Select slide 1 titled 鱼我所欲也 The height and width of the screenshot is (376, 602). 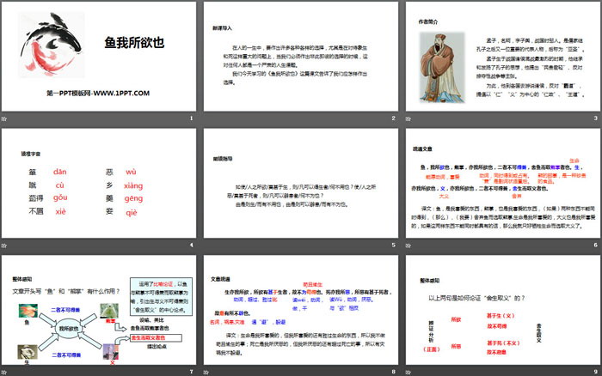click(99, 57)
